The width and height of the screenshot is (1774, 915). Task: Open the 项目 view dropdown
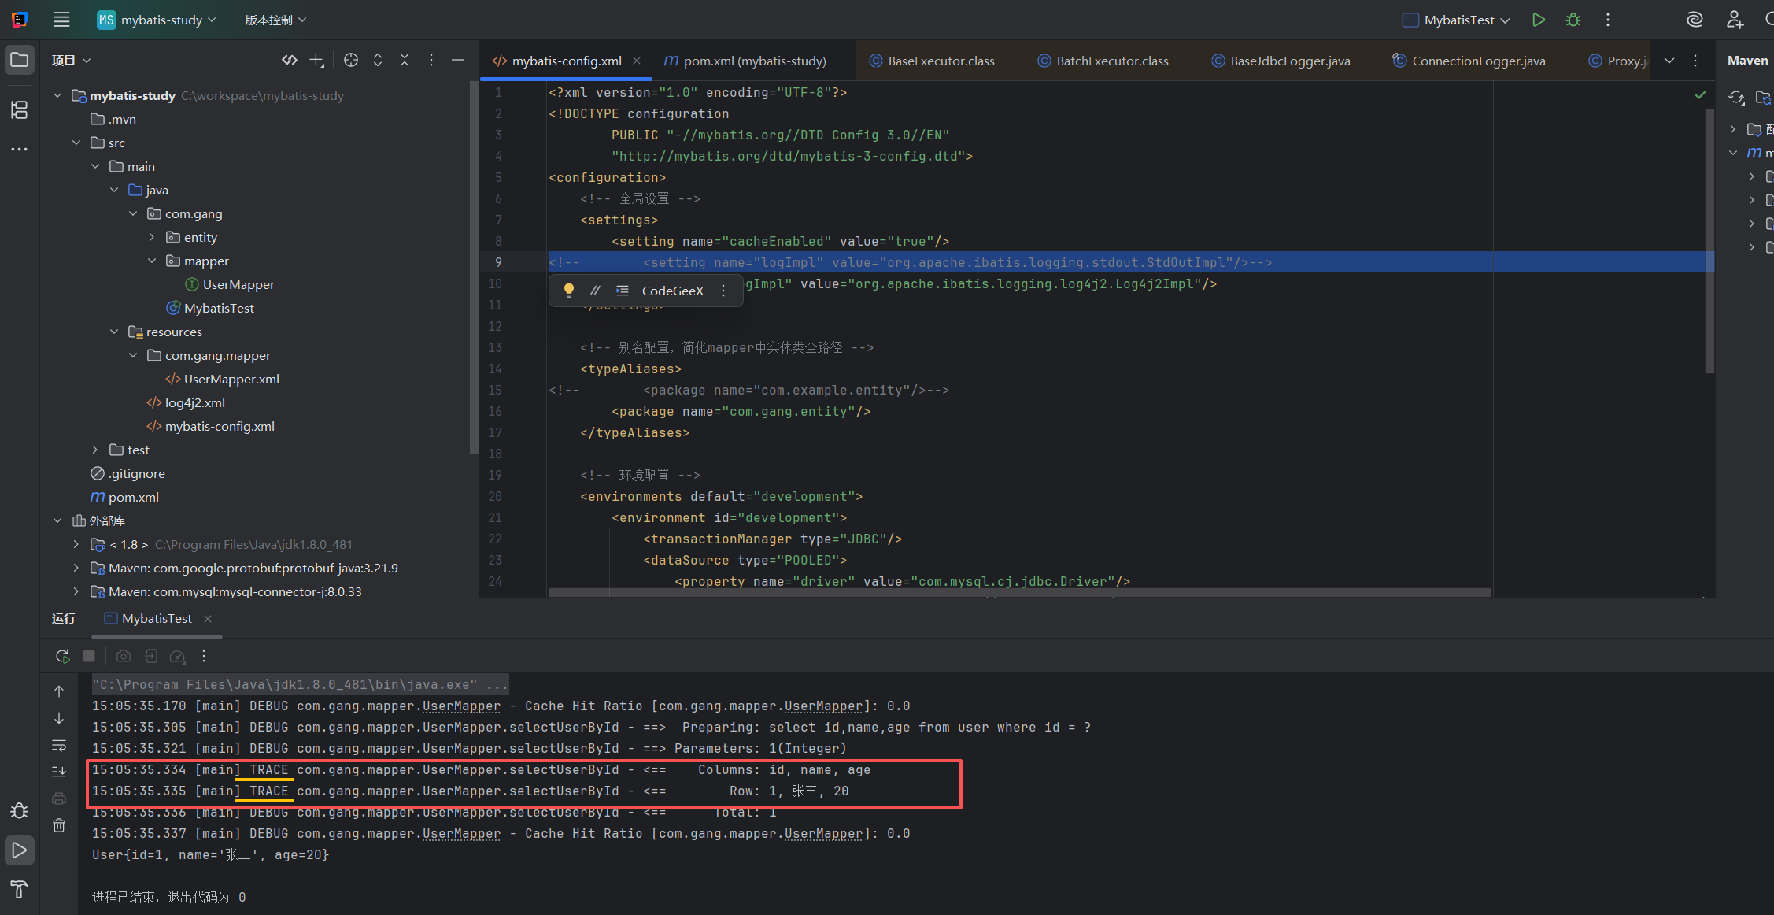[x=71, y=60]
